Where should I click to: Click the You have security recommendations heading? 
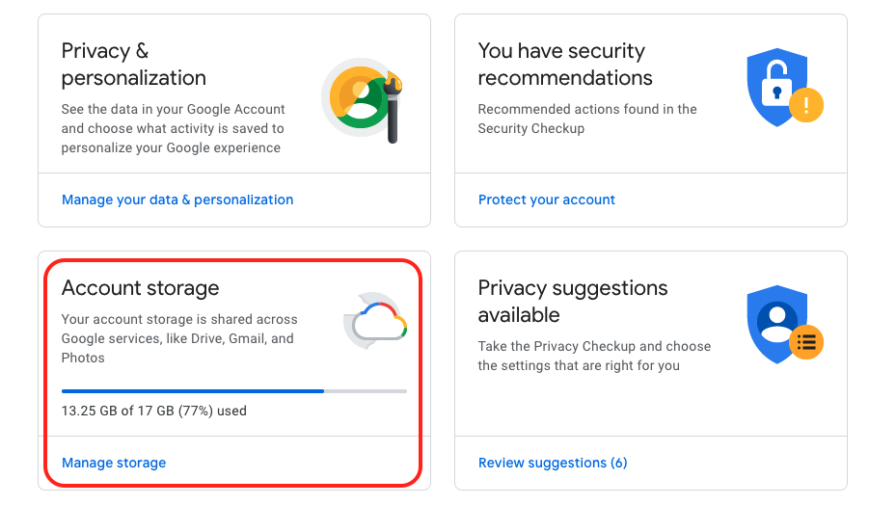pyautogui.click(x=565, y=64)
